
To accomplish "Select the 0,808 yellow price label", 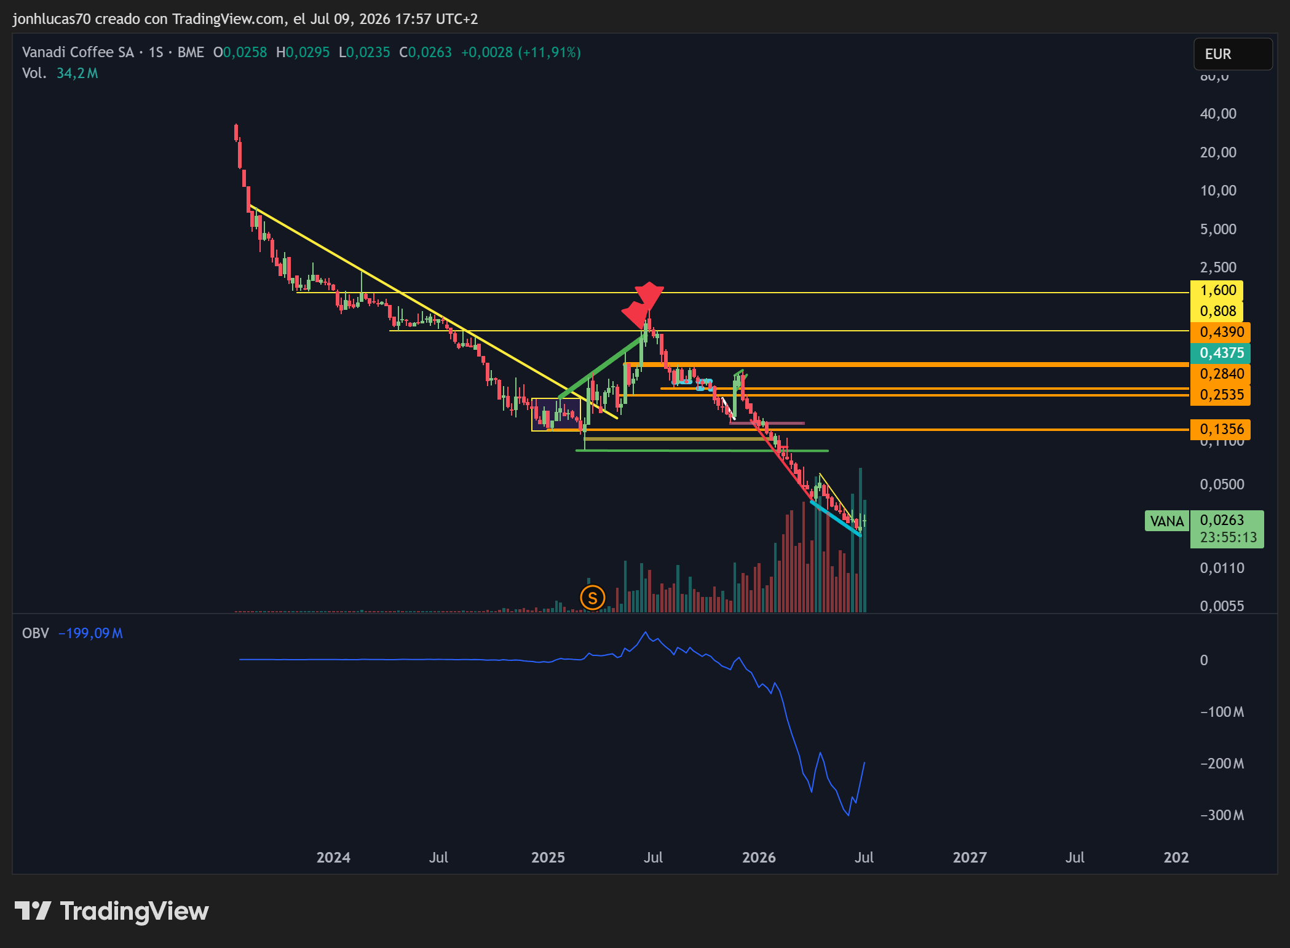I will pyautogui.click(x=1217, y=311).
